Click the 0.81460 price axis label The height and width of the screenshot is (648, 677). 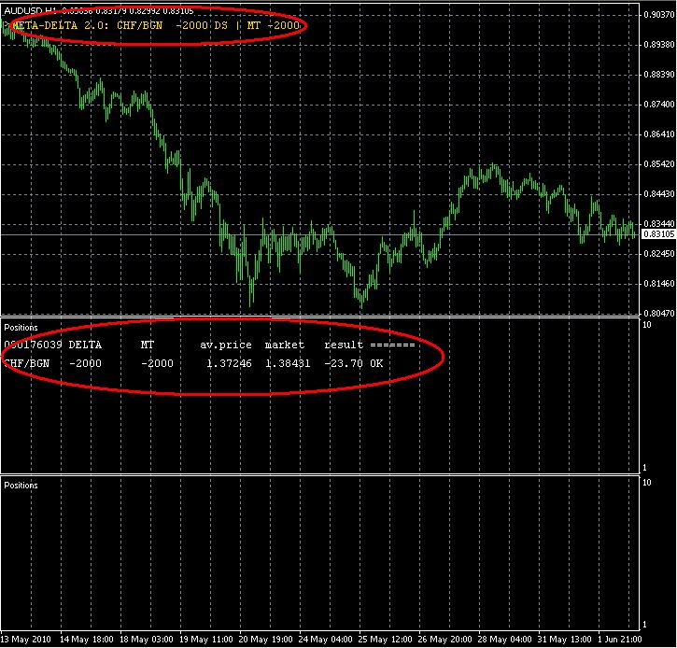click(x=658, y=284)
